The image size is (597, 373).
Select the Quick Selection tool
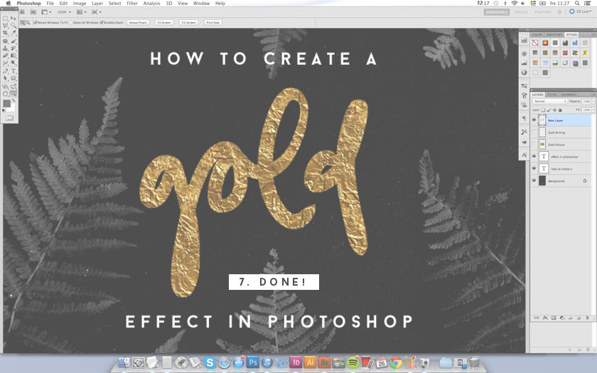(x=14, y=26)
